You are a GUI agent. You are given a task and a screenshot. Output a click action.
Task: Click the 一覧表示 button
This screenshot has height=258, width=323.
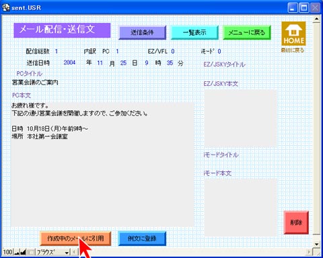[194, 32]
